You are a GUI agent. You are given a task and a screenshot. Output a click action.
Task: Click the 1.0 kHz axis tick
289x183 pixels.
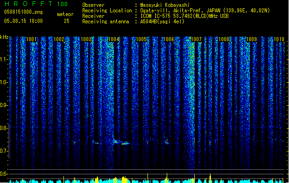4,82
